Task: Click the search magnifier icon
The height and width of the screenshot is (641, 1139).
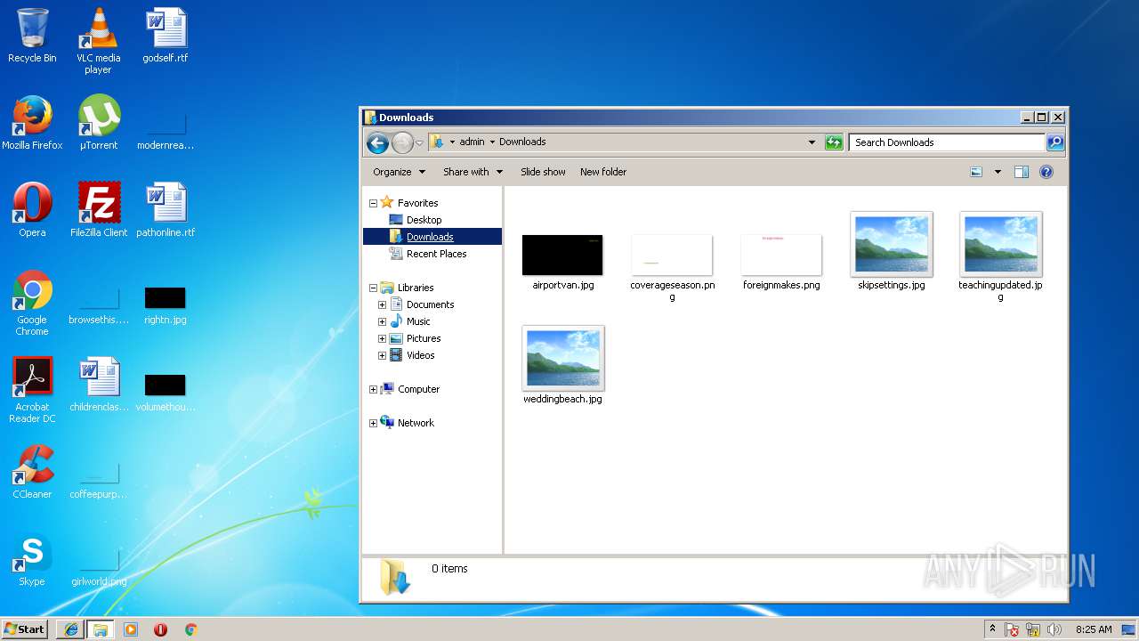Action: (1054, 142)
